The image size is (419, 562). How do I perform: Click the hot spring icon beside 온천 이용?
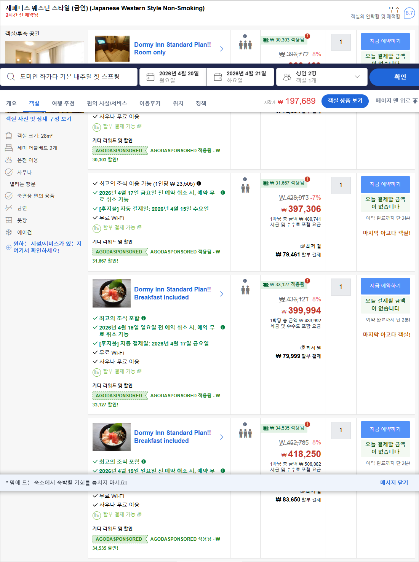8,160
